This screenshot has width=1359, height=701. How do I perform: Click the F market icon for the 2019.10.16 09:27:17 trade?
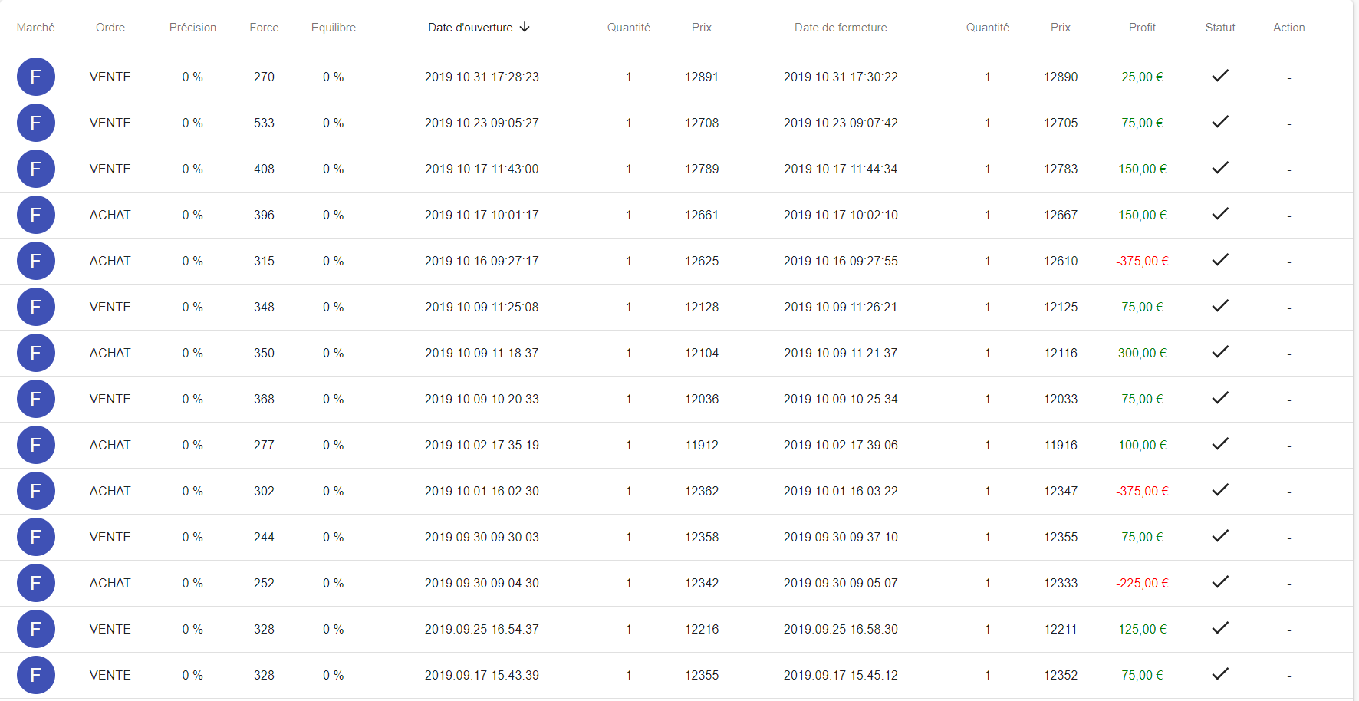tap(36, 261)
